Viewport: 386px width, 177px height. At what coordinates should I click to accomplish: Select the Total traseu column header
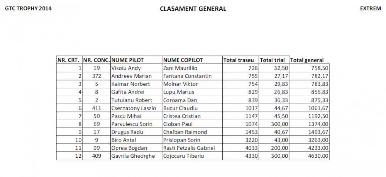click(x=239, y=60)
